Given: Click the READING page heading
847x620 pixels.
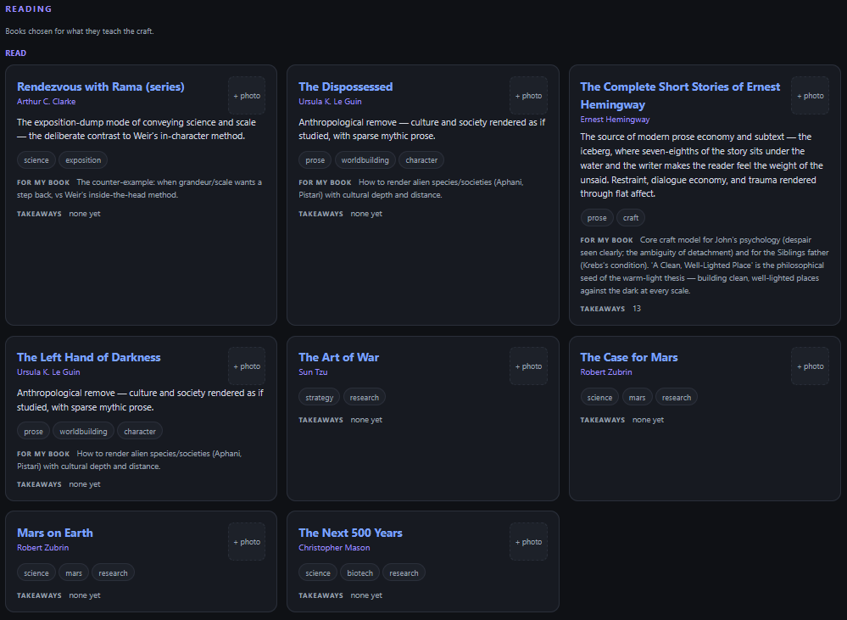Looking at the screenshot, I should pos(29,9).
